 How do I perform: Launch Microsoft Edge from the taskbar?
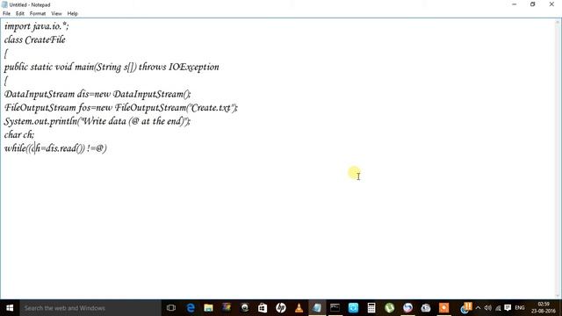coord(191,308)
